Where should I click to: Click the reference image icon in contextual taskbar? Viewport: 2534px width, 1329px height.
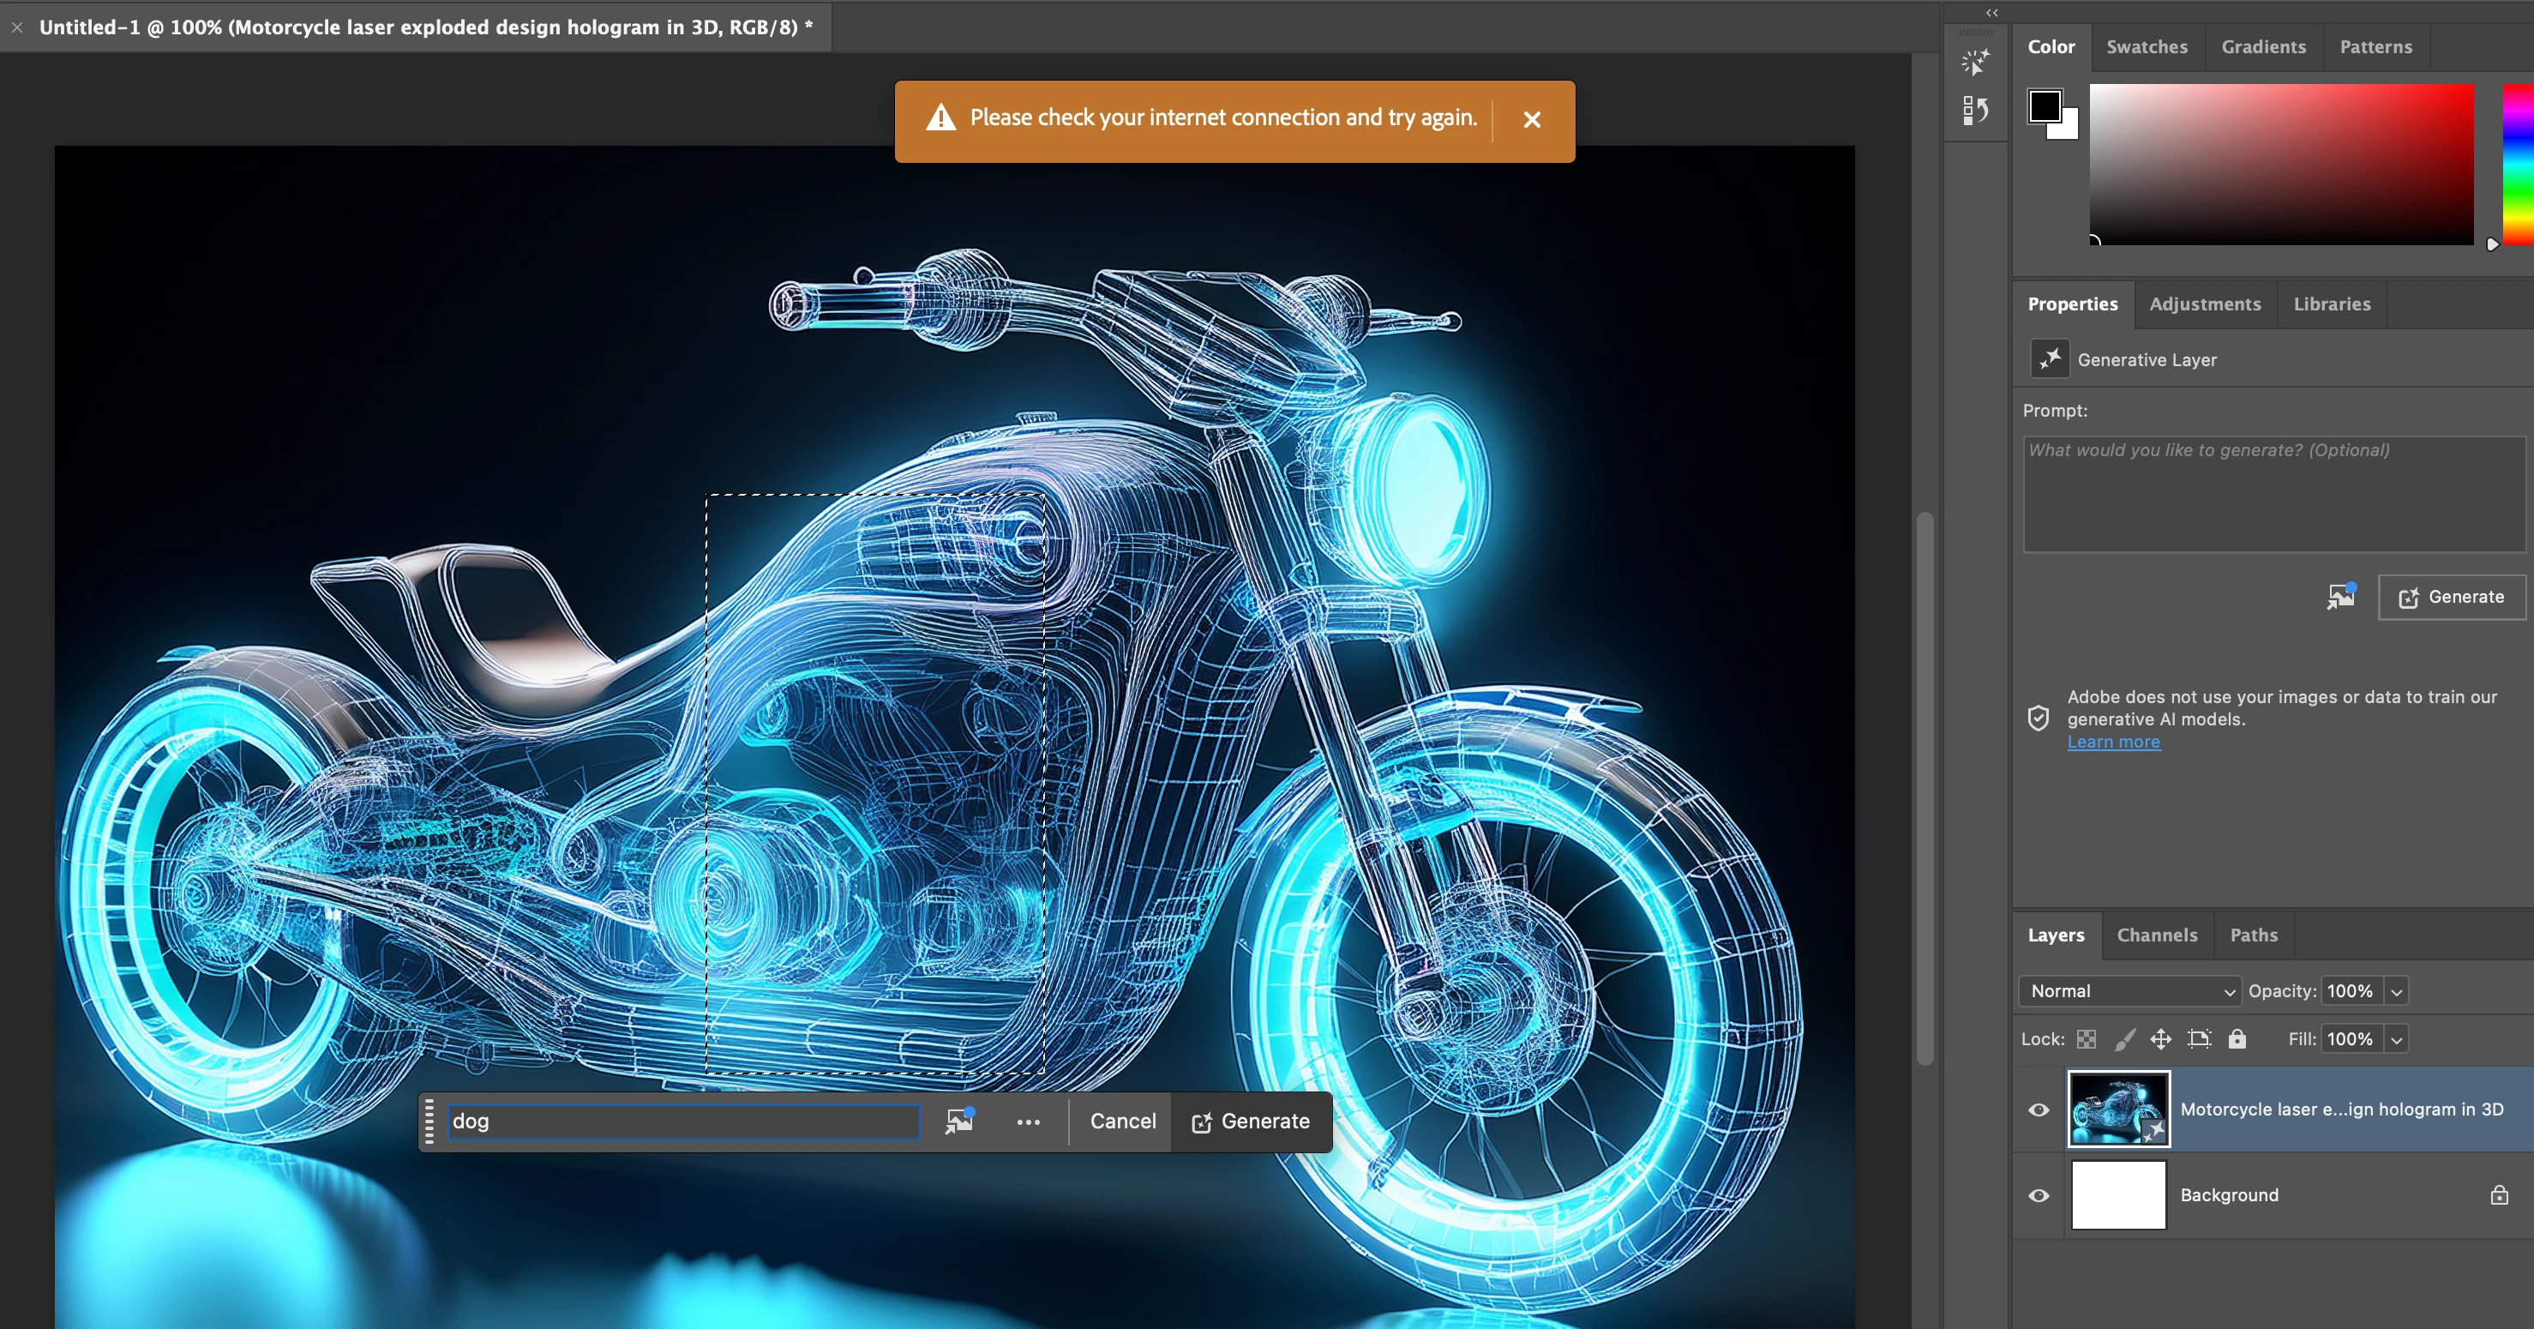959,1122
